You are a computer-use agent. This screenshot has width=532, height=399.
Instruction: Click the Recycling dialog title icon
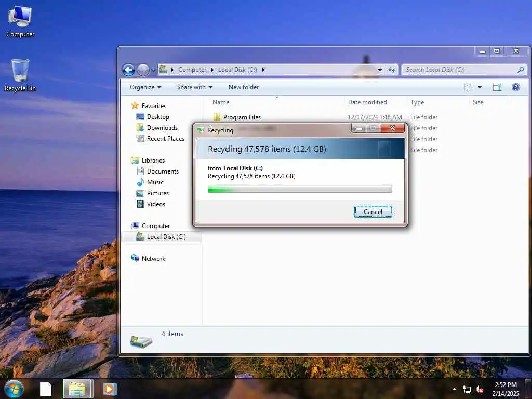coord(201,130)
